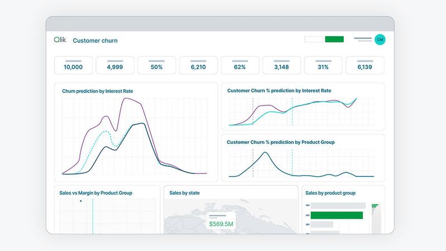
Task: Click Customer Churn % prediction by Interest Rate title
Action: [x=279, y=91]
